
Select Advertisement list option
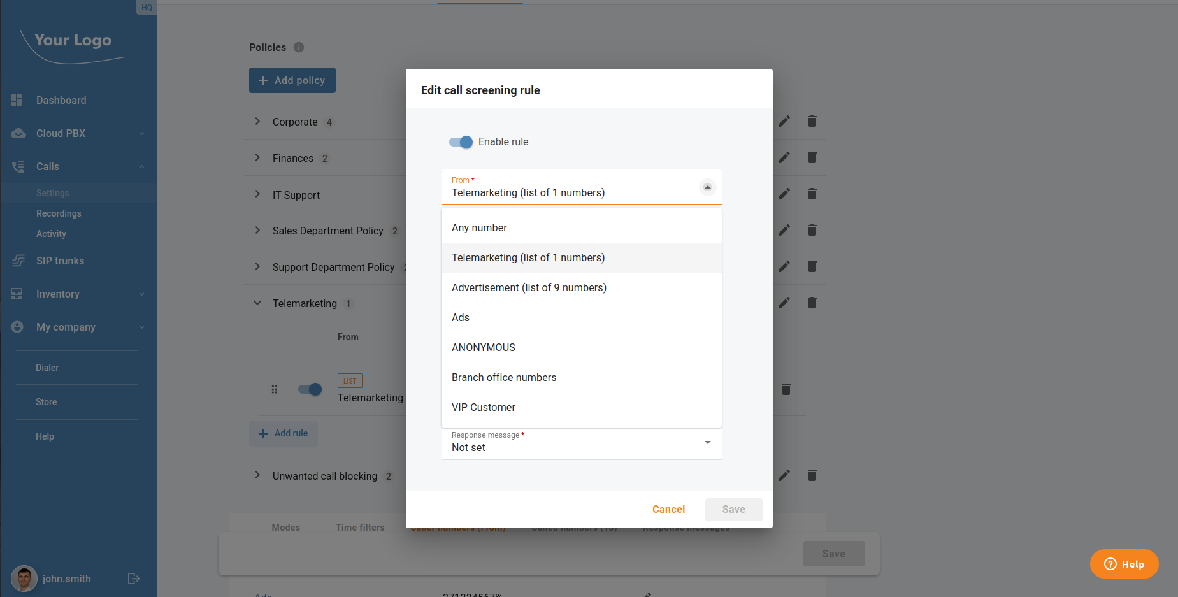pyautogui.click(x=529, y=288)
